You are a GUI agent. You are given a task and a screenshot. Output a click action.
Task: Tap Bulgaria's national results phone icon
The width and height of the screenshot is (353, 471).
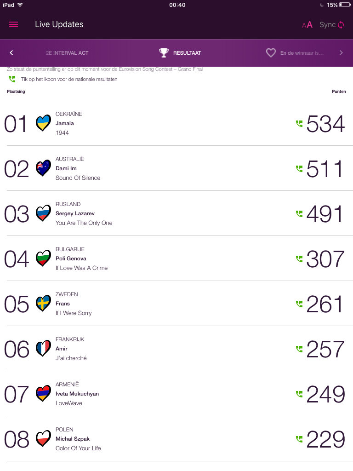pyautogui.click(x=299, y=258)
